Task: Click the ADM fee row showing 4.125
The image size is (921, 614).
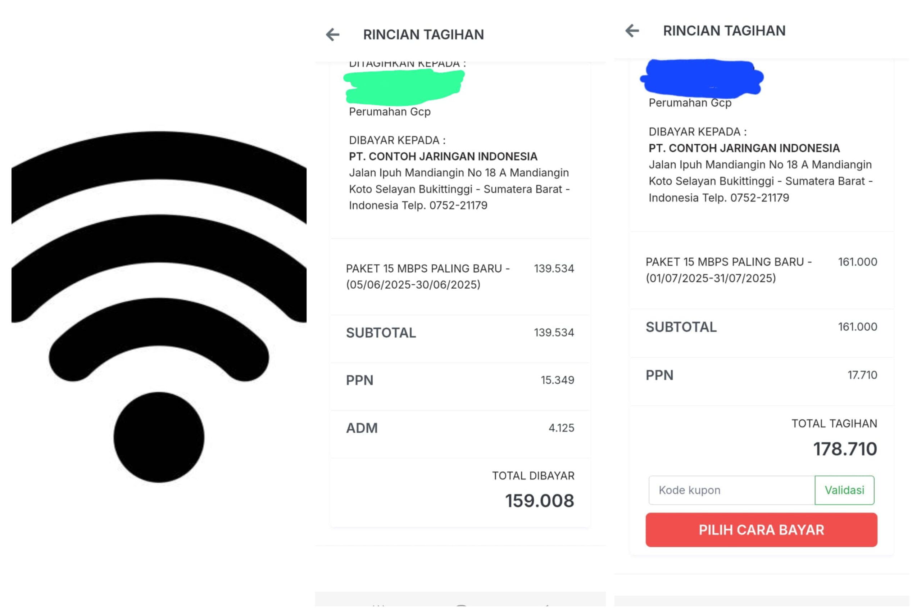Action: pos(459,428)
